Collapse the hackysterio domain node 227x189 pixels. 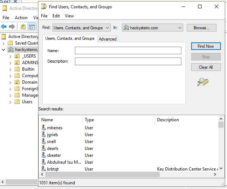(4, 50)
